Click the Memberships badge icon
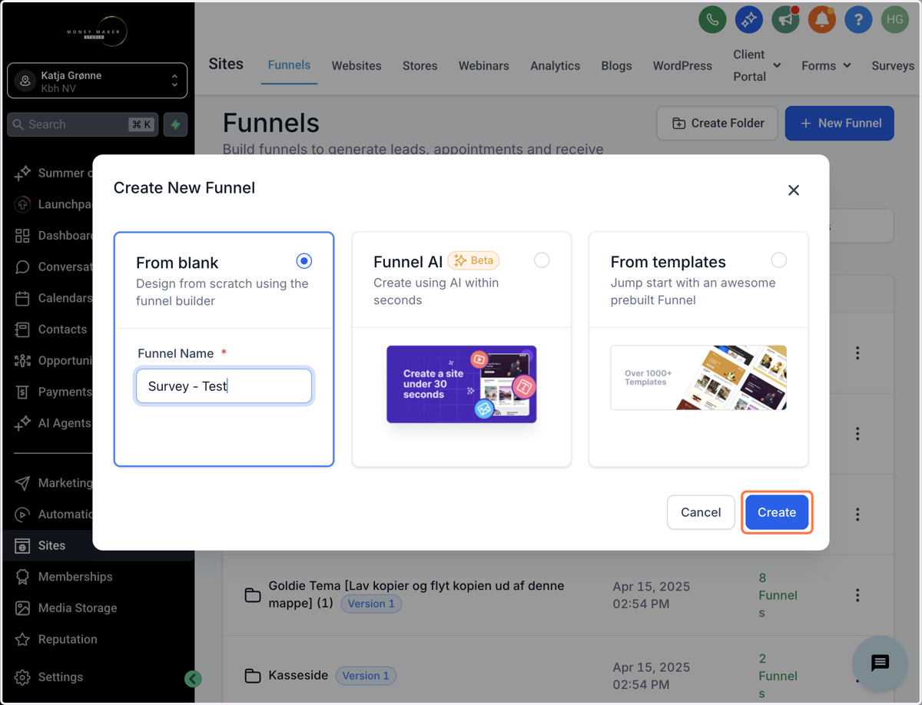Viewport: 922px width, 705px height. [x=22, y=577]
